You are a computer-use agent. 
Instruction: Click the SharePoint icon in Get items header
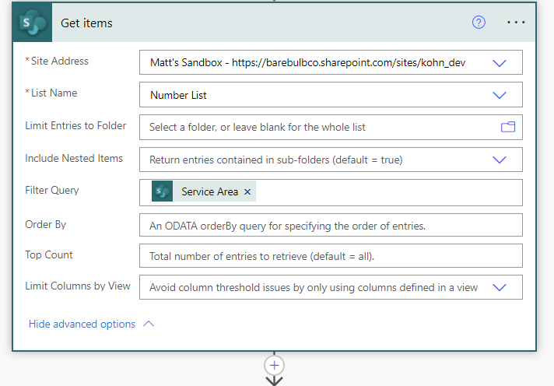[x=33, y=23]
